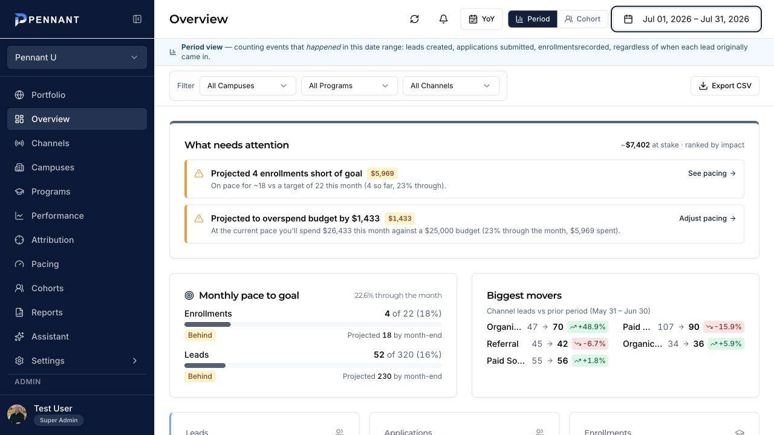The width and height of the screenshot is (774, 435).
Task: Open the notifications bell
Action: coord(443,19)
